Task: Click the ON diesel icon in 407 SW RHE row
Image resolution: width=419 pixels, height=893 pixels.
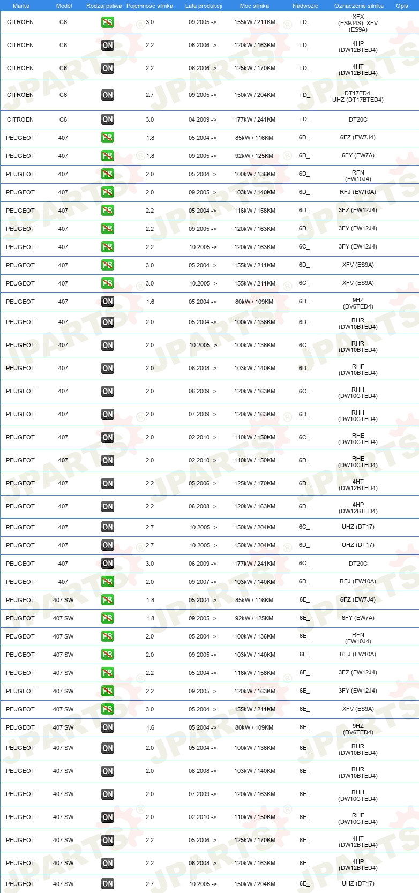Action: tap(108, 817)
